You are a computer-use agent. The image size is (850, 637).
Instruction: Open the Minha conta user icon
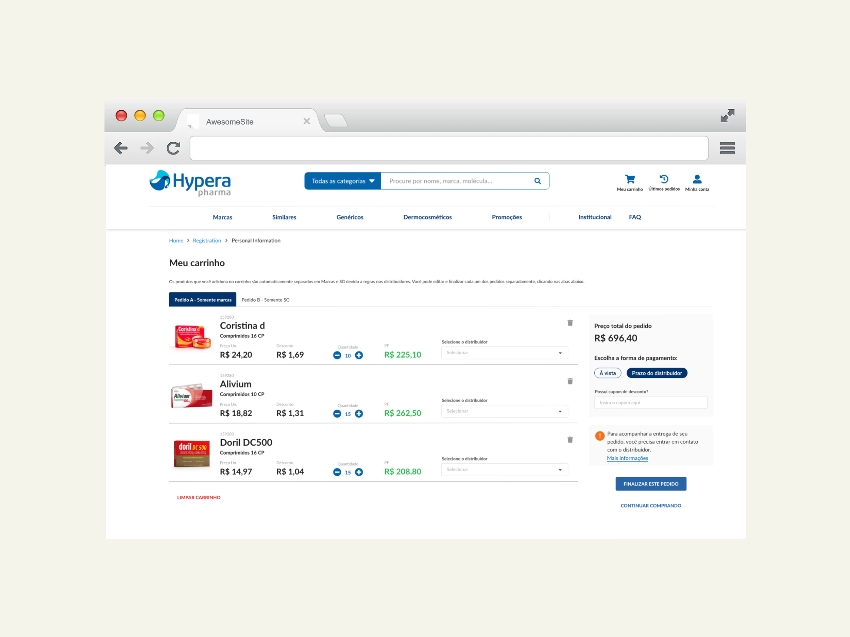point(697,179)
